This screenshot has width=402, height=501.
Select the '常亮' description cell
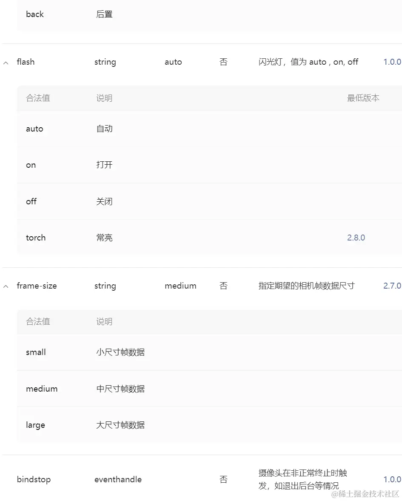tap(104, 238)
